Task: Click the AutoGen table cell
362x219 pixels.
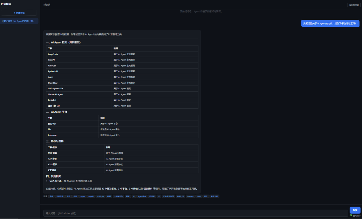Action: 79,66
